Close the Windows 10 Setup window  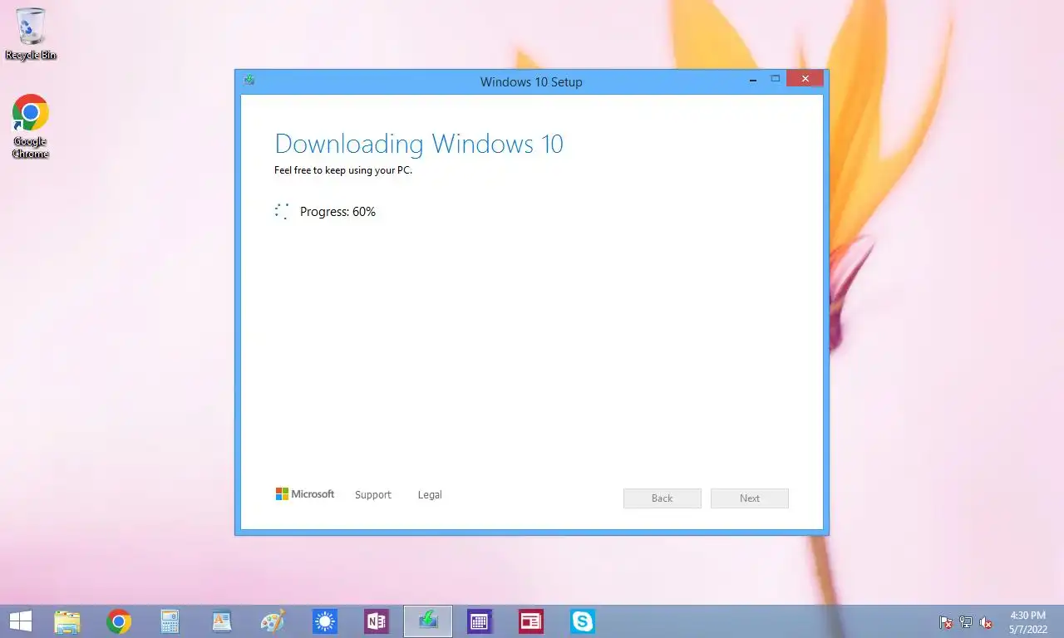click(x=805, y=79)
